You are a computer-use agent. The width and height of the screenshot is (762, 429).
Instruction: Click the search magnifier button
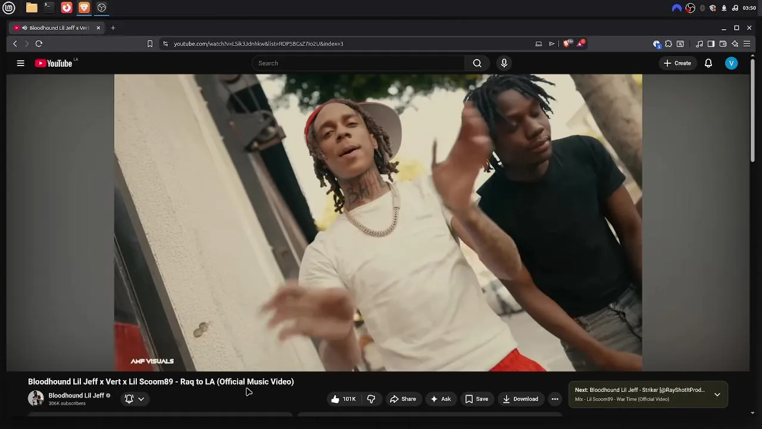coord(477,63)
